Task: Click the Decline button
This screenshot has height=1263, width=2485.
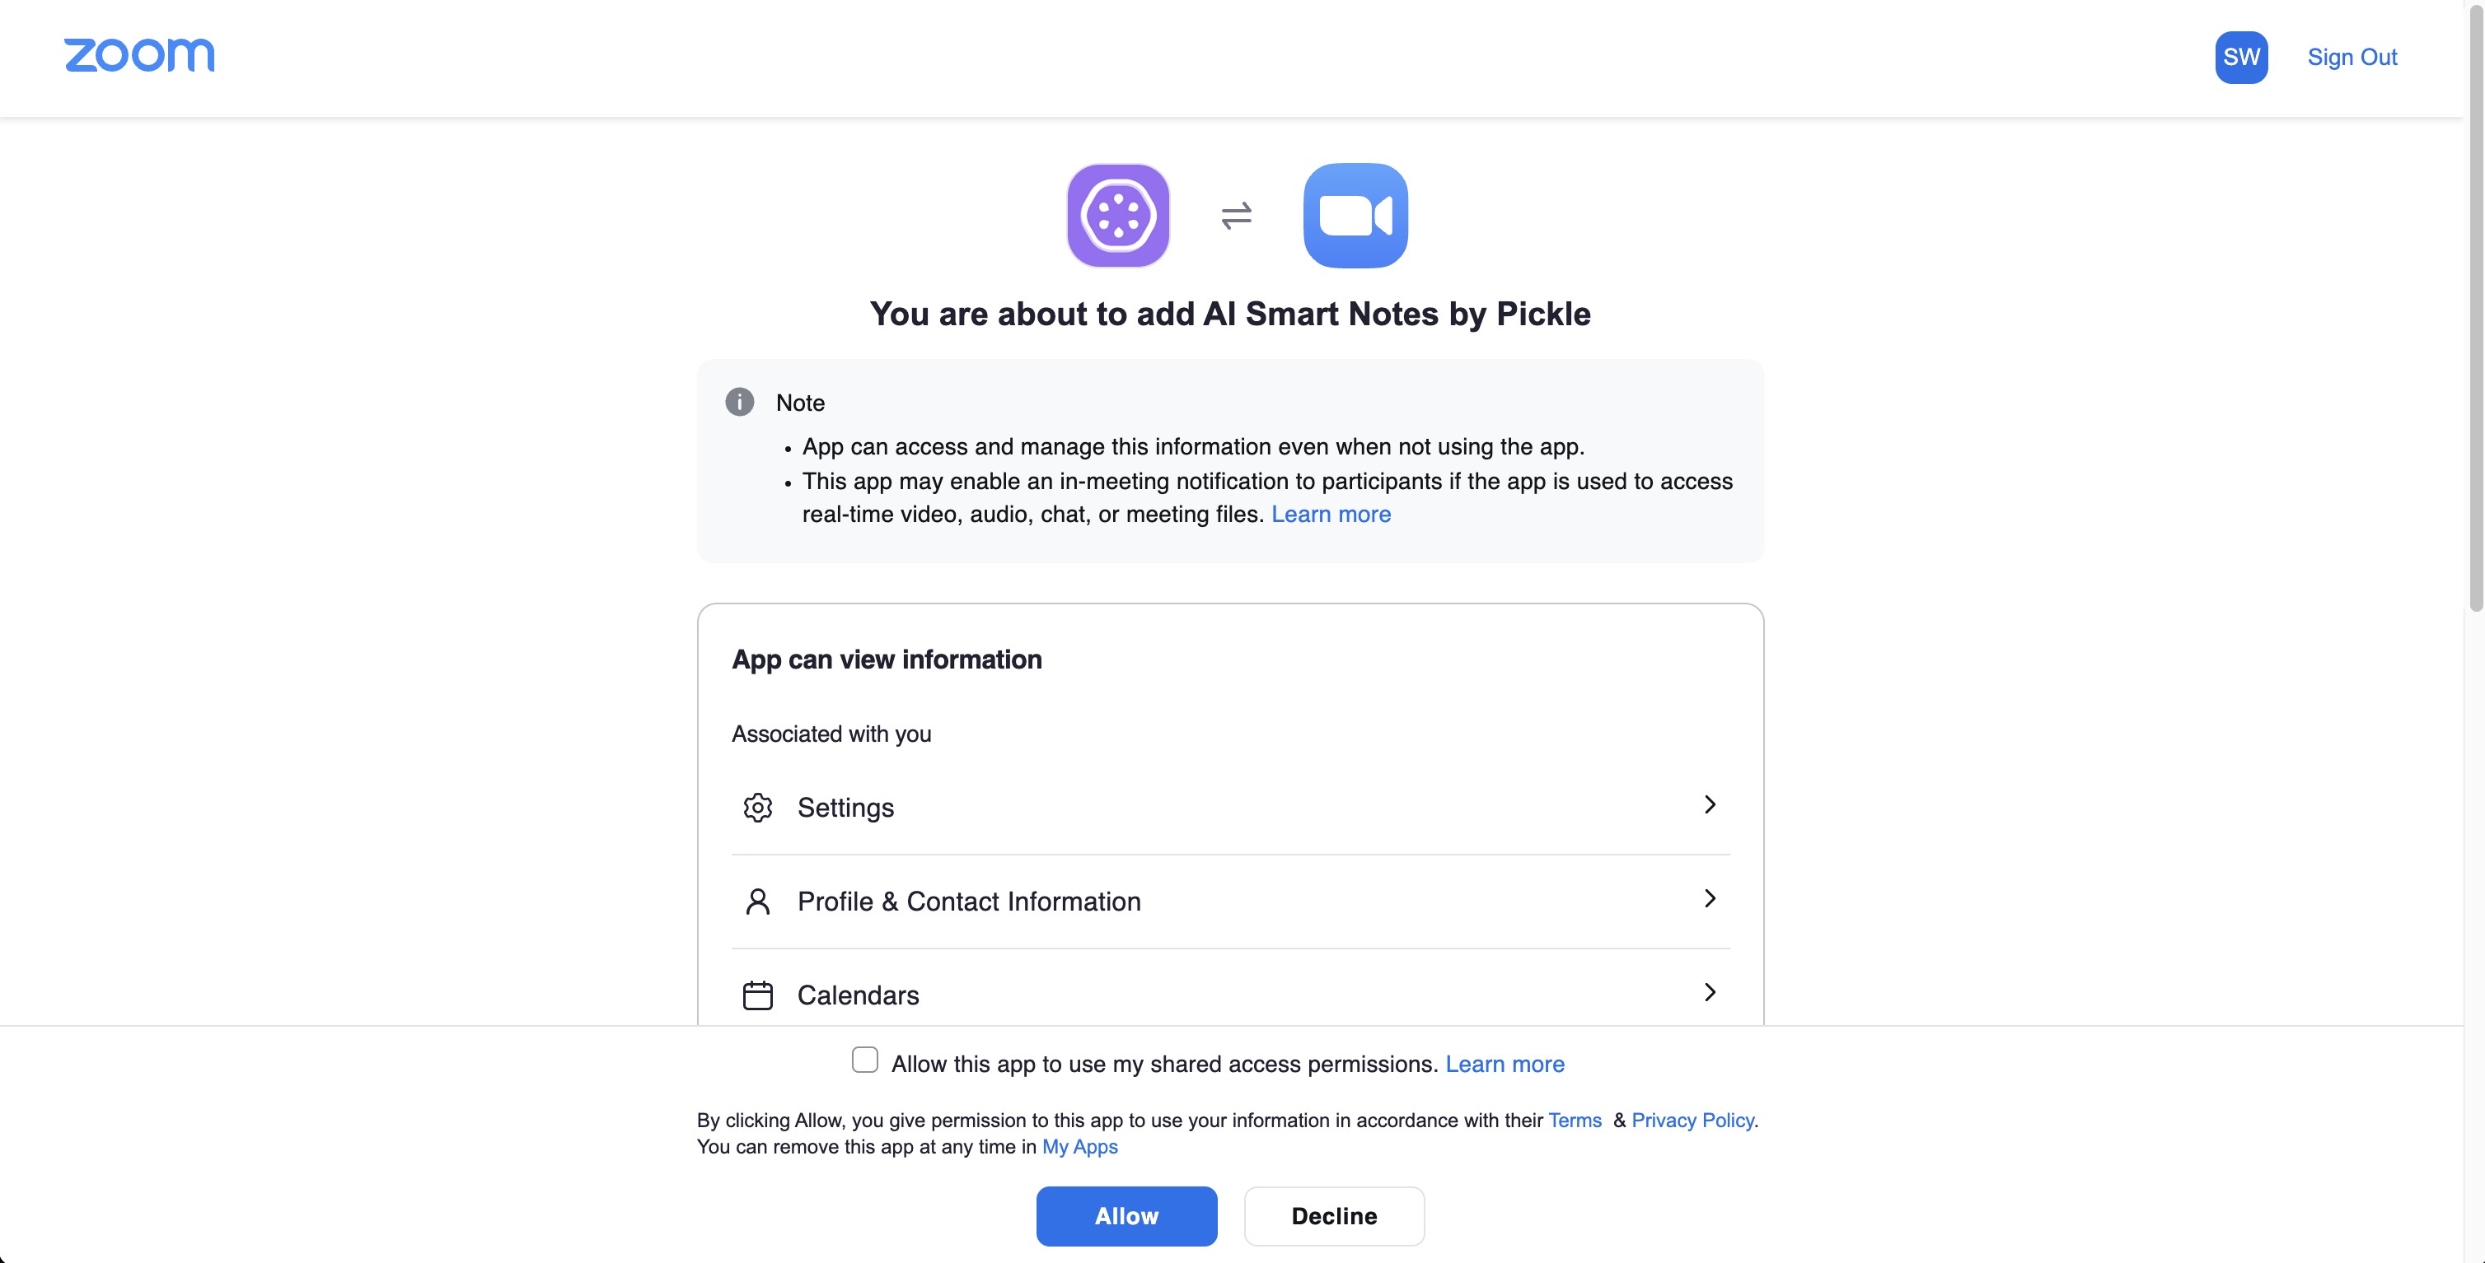Action: 1334,1216
